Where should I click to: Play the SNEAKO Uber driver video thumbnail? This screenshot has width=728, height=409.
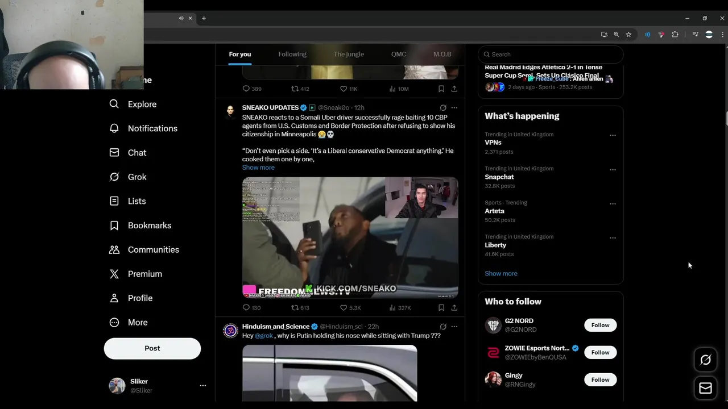[350, 237]
